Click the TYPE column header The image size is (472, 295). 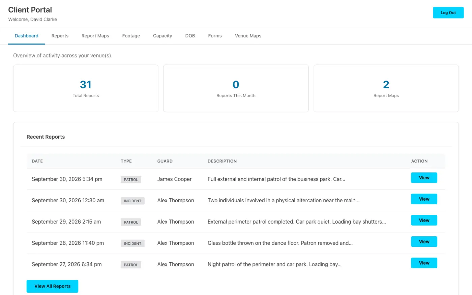(x=126, y=161)
